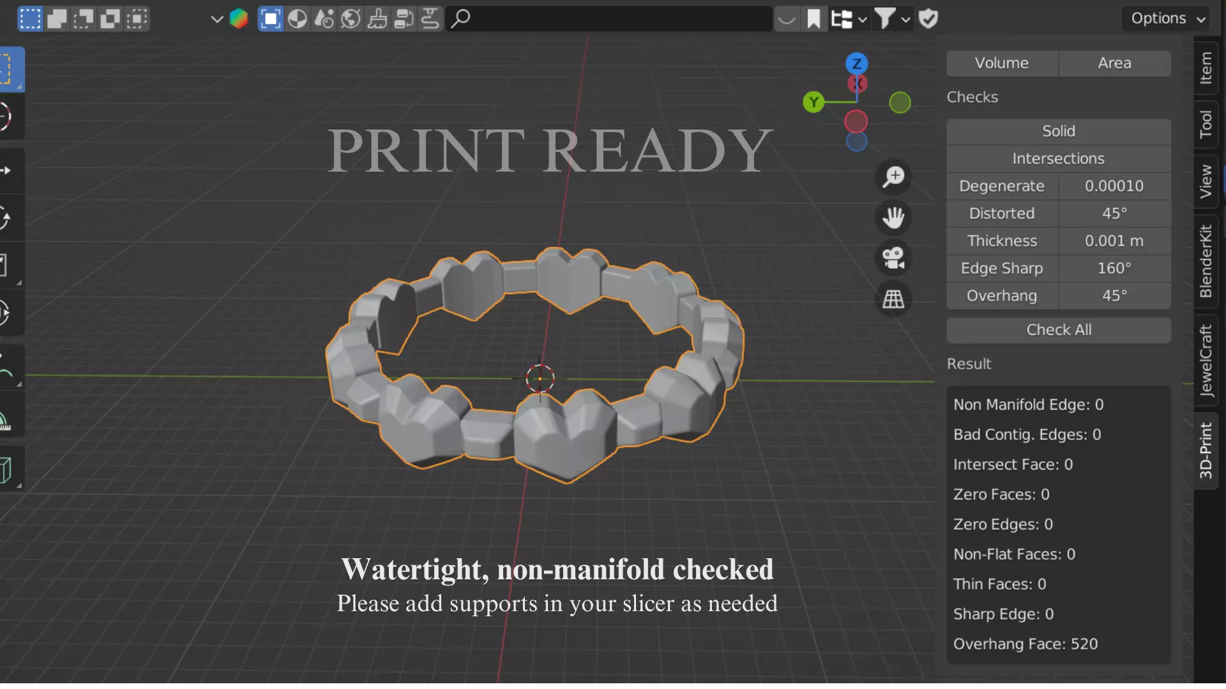Click the bookmark icon beside search field

click(x=814, y=19)
